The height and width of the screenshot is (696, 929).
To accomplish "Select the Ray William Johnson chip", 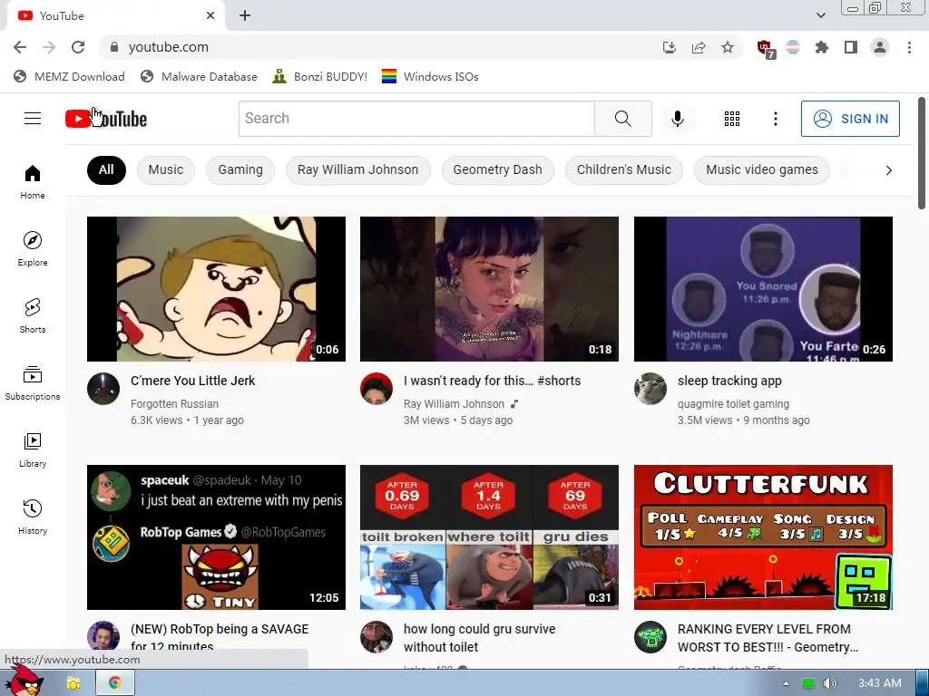I will point(357,170).
